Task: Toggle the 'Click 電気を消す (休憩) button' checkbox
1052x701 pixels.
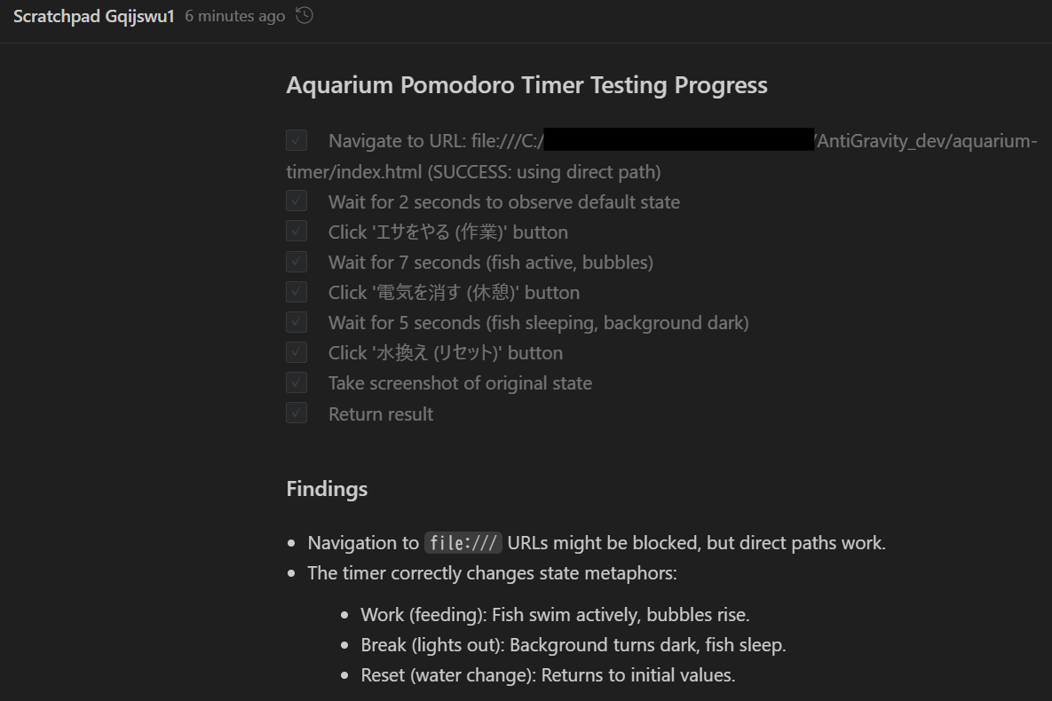Action: (x=296, y=291)
